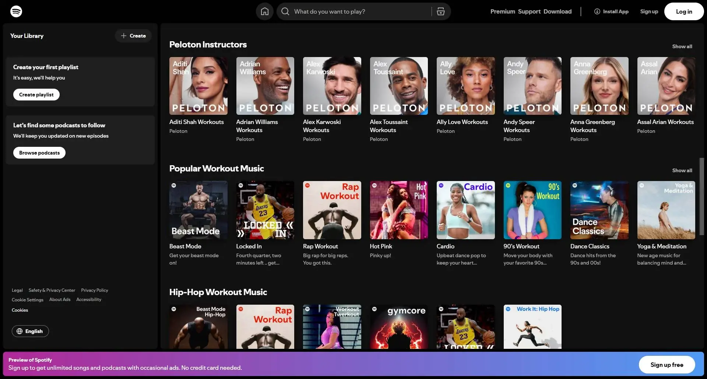Show all Peloton Instructors
The height and width of the screenshot is (379, 707).
(682, 46)
